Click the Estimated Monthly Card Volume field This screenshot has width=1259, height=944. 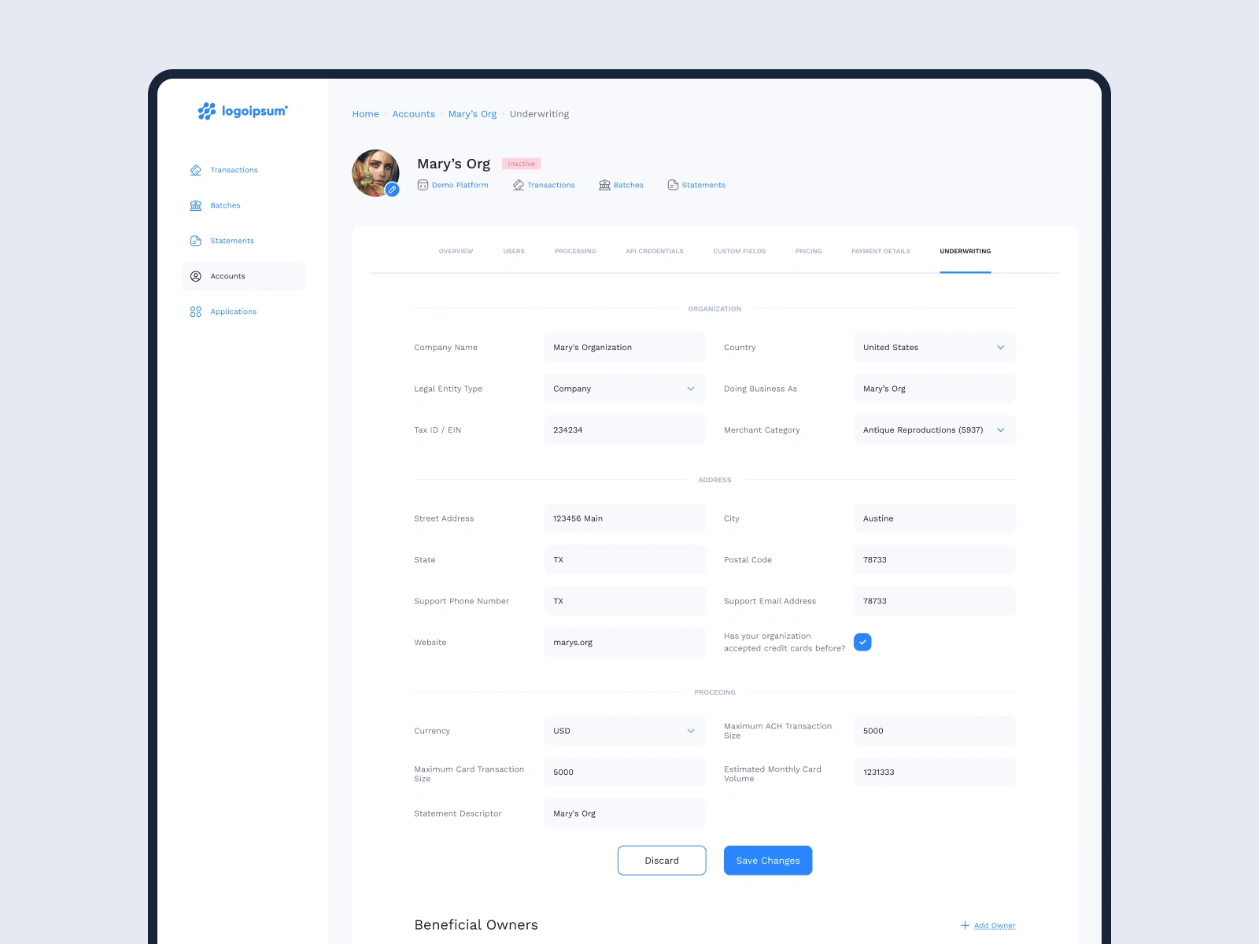point(935,772)
